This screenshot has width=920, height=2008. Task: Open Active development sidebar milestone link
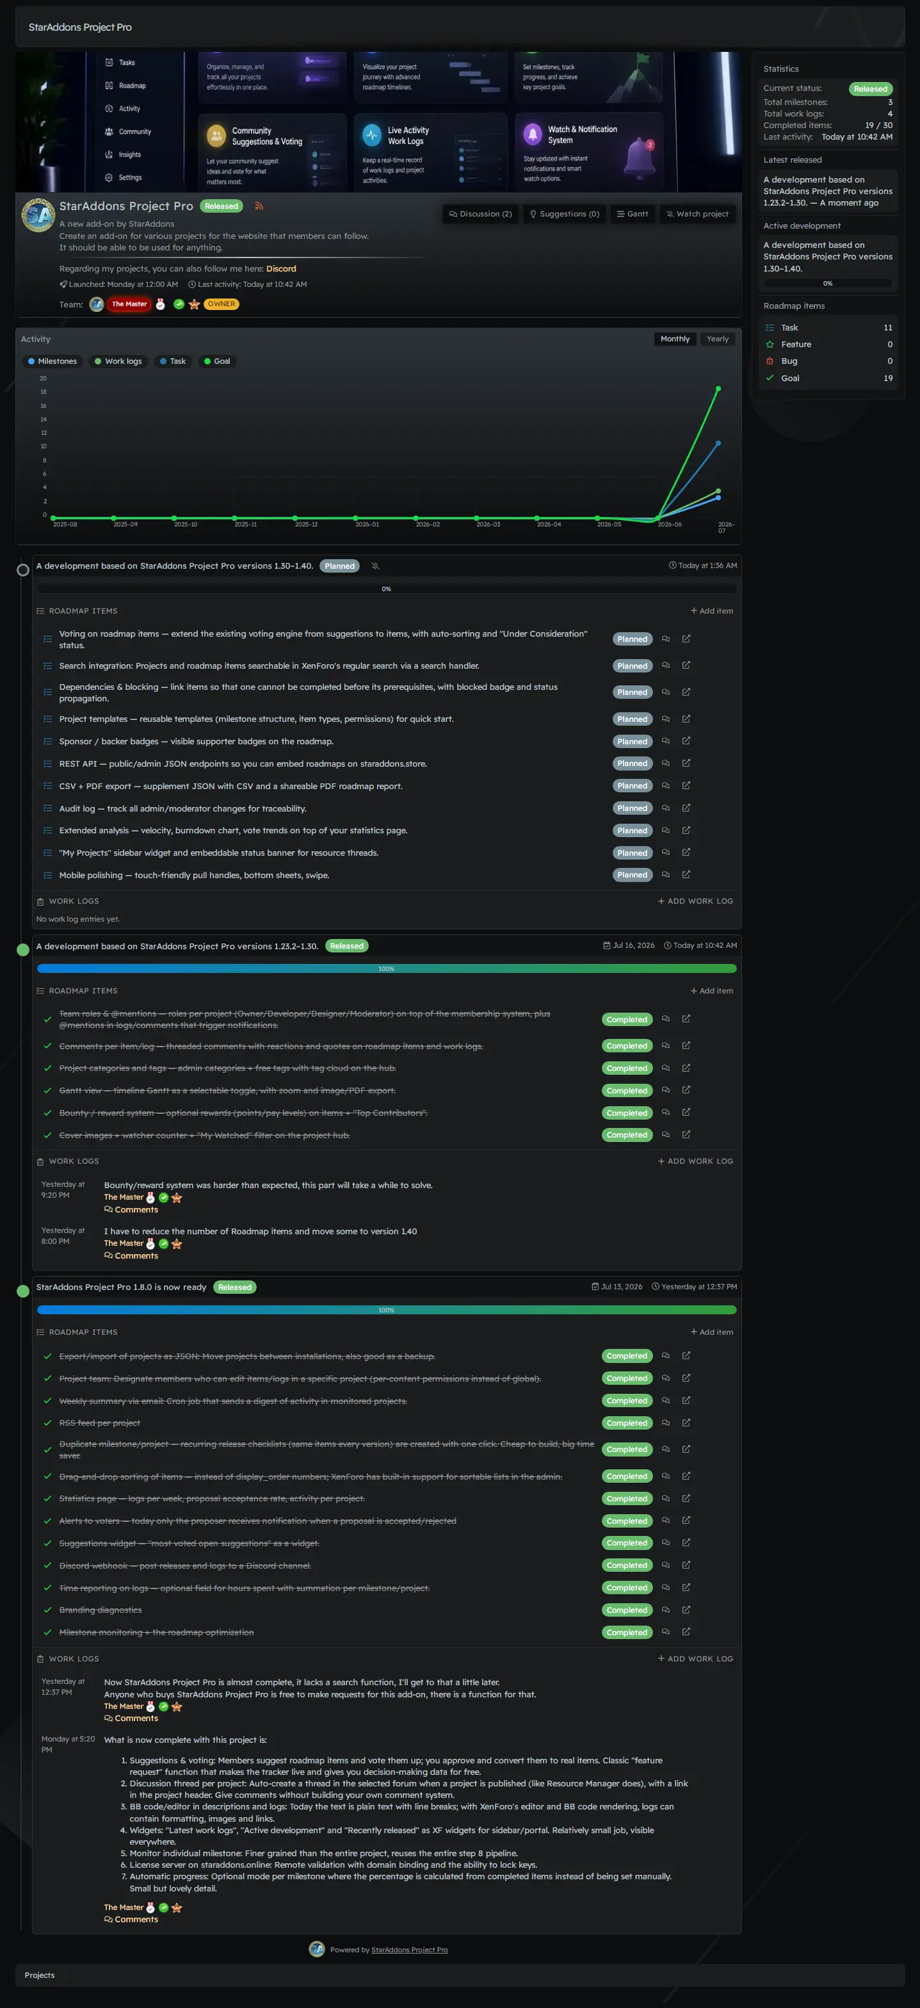[x=828, y=256]
